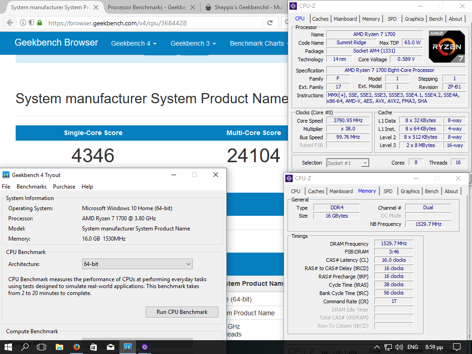The width and height of the screenshot is (472, 354).
Task: Select Bench tab in lower CPU-Z window
Action: coord(431,191)
